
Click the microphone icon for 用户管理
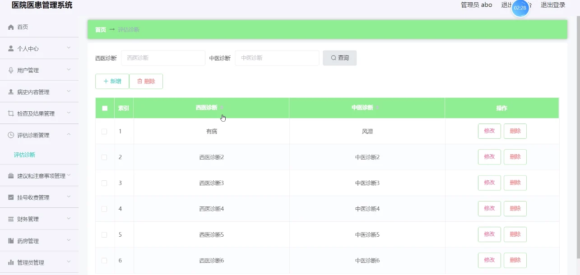click(x=11, y=70)
